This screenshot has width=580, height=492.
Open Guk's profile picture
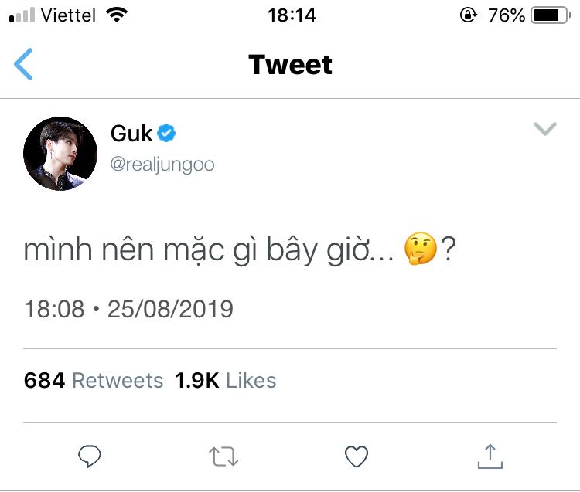click(60, 154)
